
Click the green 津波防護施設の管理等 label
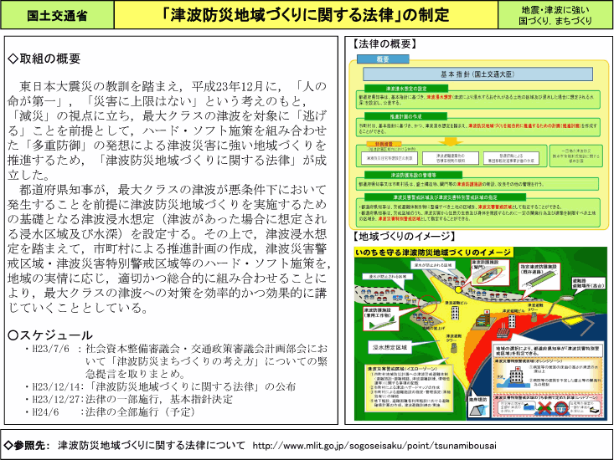tap(413, 175)
